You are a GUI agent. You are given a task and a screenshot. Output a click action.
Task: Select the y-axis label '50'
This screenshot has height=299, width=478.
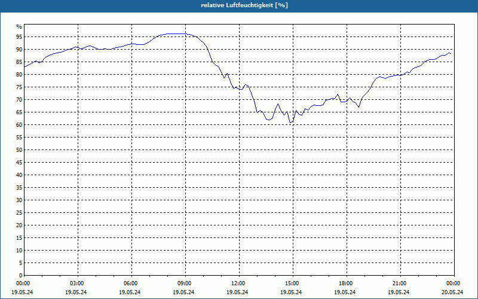(x=19, y=150)
